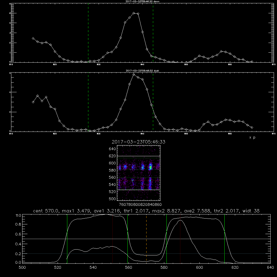This screenshot has width=277, height=277.
Task: Click the green dashed line near 842 in the dusk plot
Action: click(153, 102)
